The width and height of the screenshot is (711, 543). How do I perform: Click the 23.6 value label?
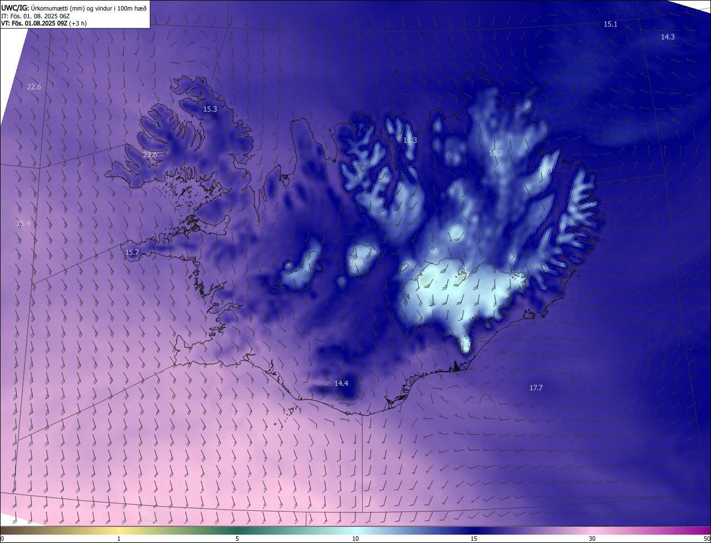pyautogui.click(x=150, y=155)
